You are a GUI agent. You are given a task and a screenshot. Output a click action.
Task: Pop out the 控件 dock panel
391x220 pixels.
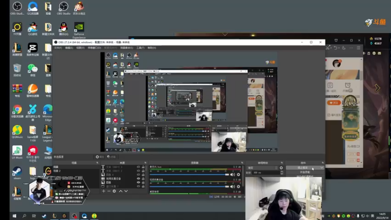(323, 163)
